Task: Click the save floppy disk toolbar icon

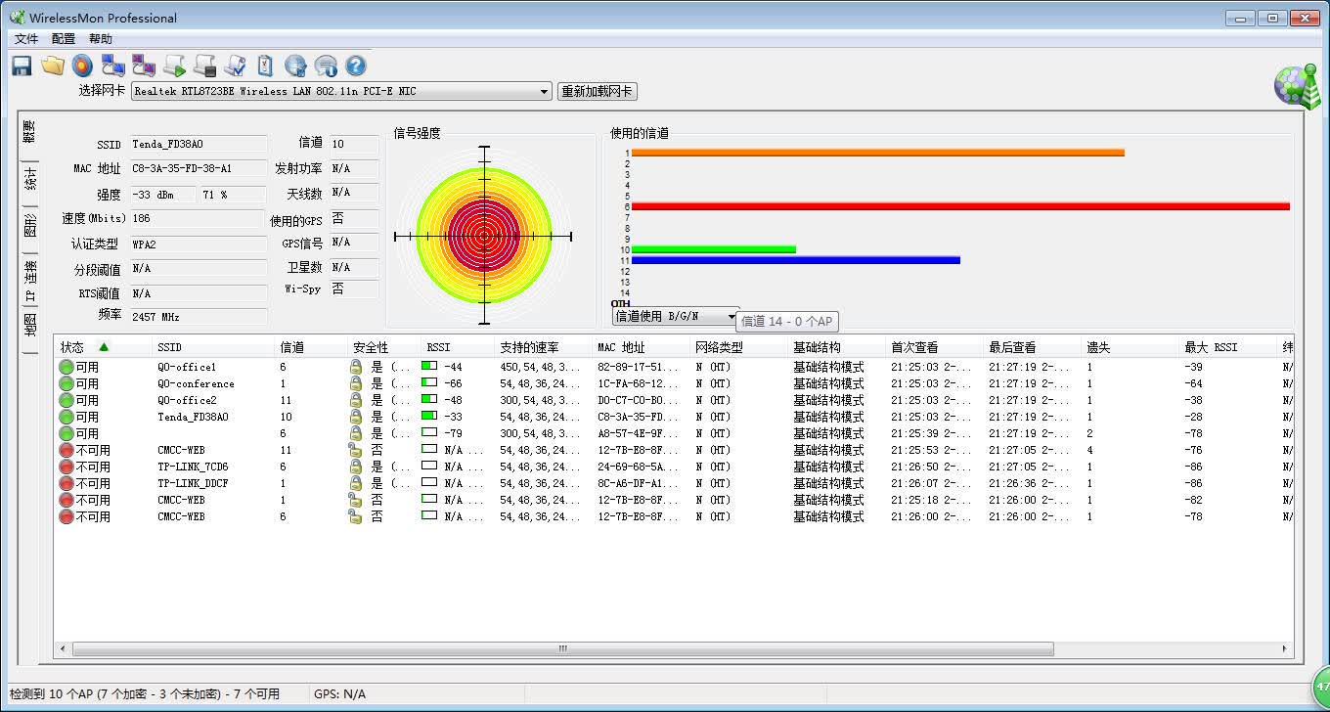Action: click(x=22, y=66)
